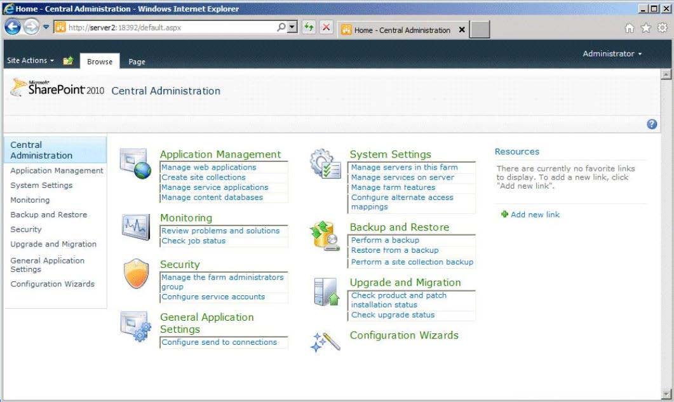674x402 pixels.
Task: Click the Configuration Wizards magic wand icon
Action: pyautogui.click(x=325, y=342)
